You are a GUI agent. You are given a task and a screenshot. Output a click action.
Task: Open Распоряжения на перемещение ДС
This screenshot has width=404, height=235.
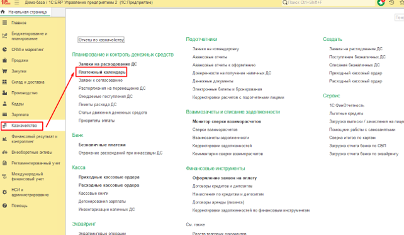[112, 88]
